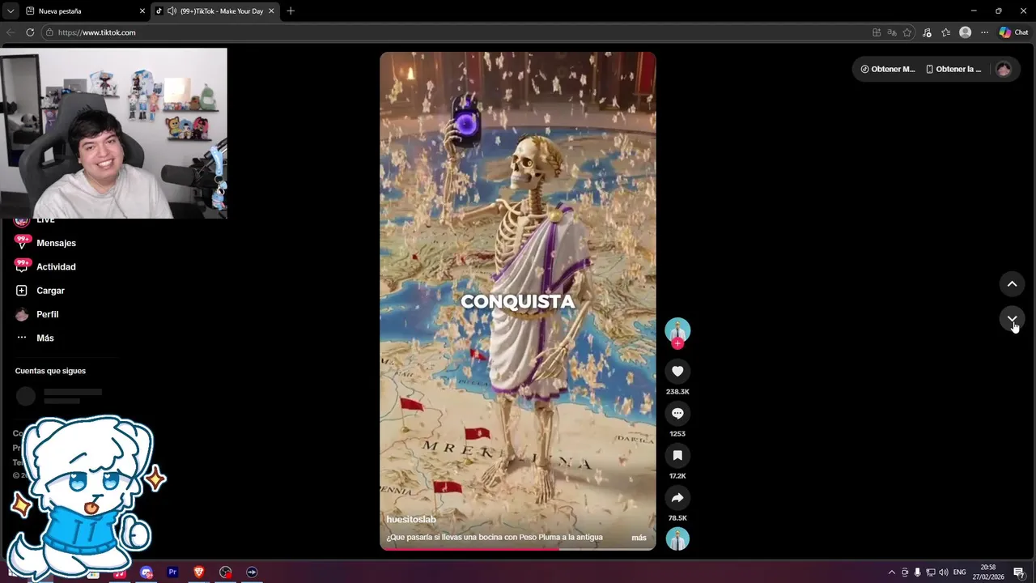The image size is (1036, 583).
Task: Close the 'Nueva pestaña' tab
Action: click(x=142, y=11)
